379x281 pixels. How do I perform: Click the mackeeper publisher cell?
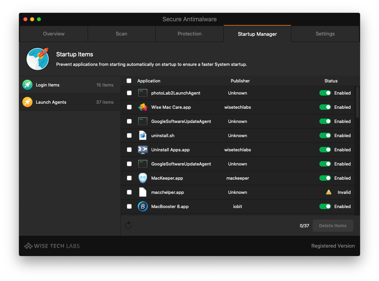[x=237, y=178]
